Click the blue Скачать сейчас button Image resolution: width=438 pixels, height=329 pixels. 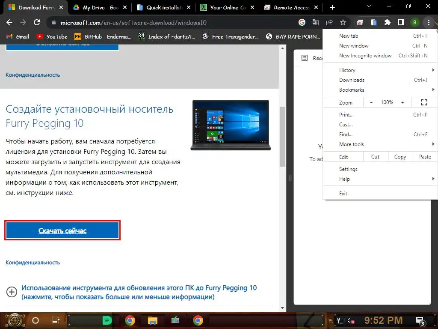click(62, 230)
